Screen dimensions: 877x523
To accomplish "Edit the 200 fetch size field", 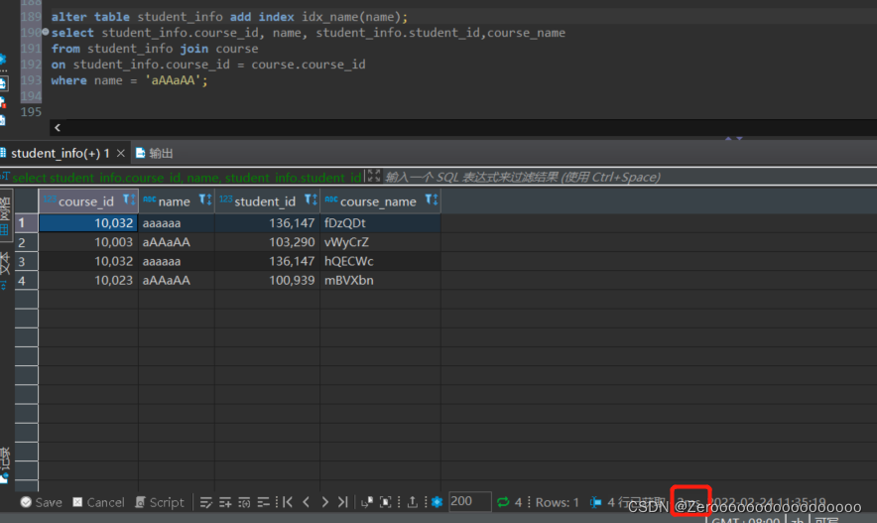I will point(468,502).
